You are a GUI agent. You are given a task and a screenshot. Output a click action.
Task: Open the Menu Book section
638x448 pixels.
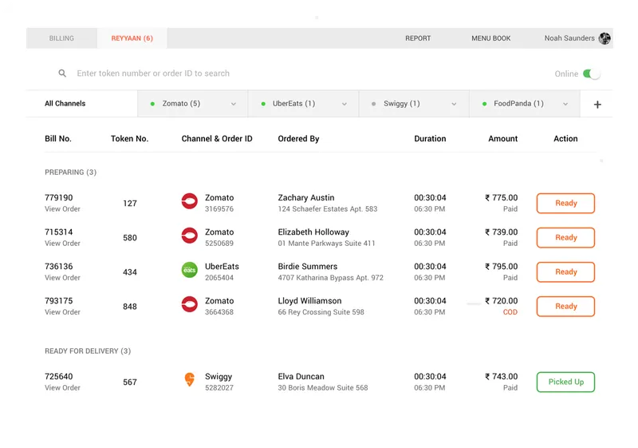tap(490, 38)
